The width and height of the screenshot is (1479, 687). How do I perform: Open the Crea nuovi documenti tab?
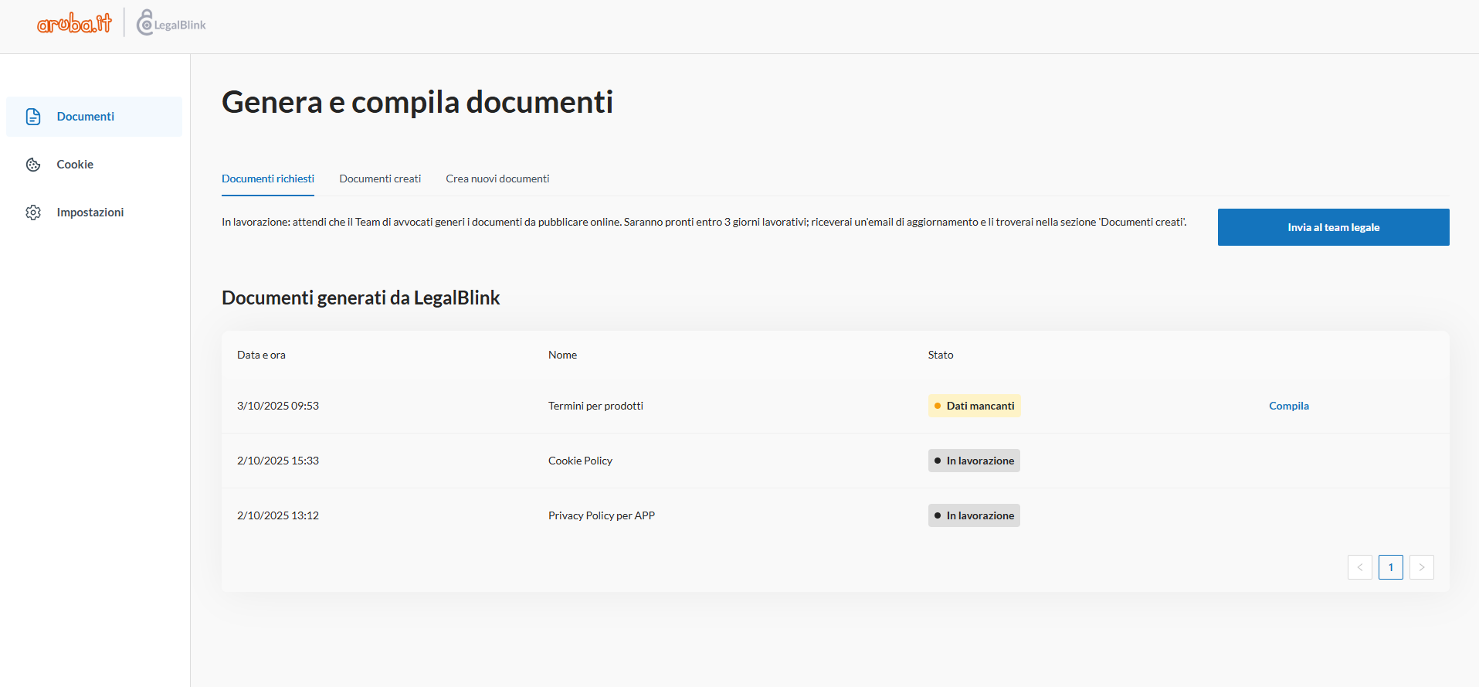point(497,179)
